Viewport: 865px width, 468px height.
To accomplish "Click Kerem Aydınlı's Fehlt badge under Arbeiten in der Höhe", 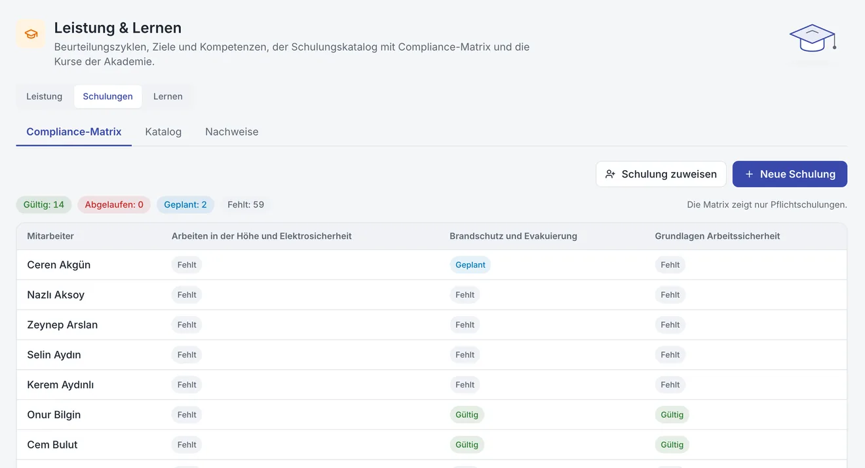I will [187, 386].
